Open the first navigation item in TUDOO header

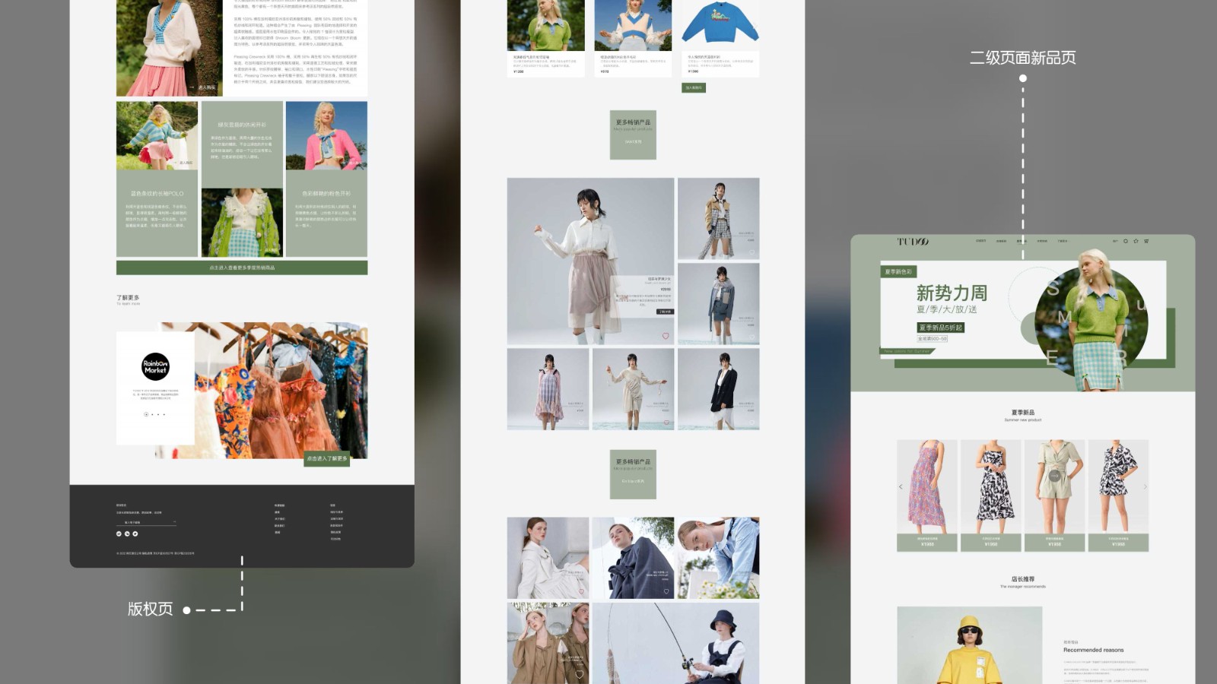(980, 241)
